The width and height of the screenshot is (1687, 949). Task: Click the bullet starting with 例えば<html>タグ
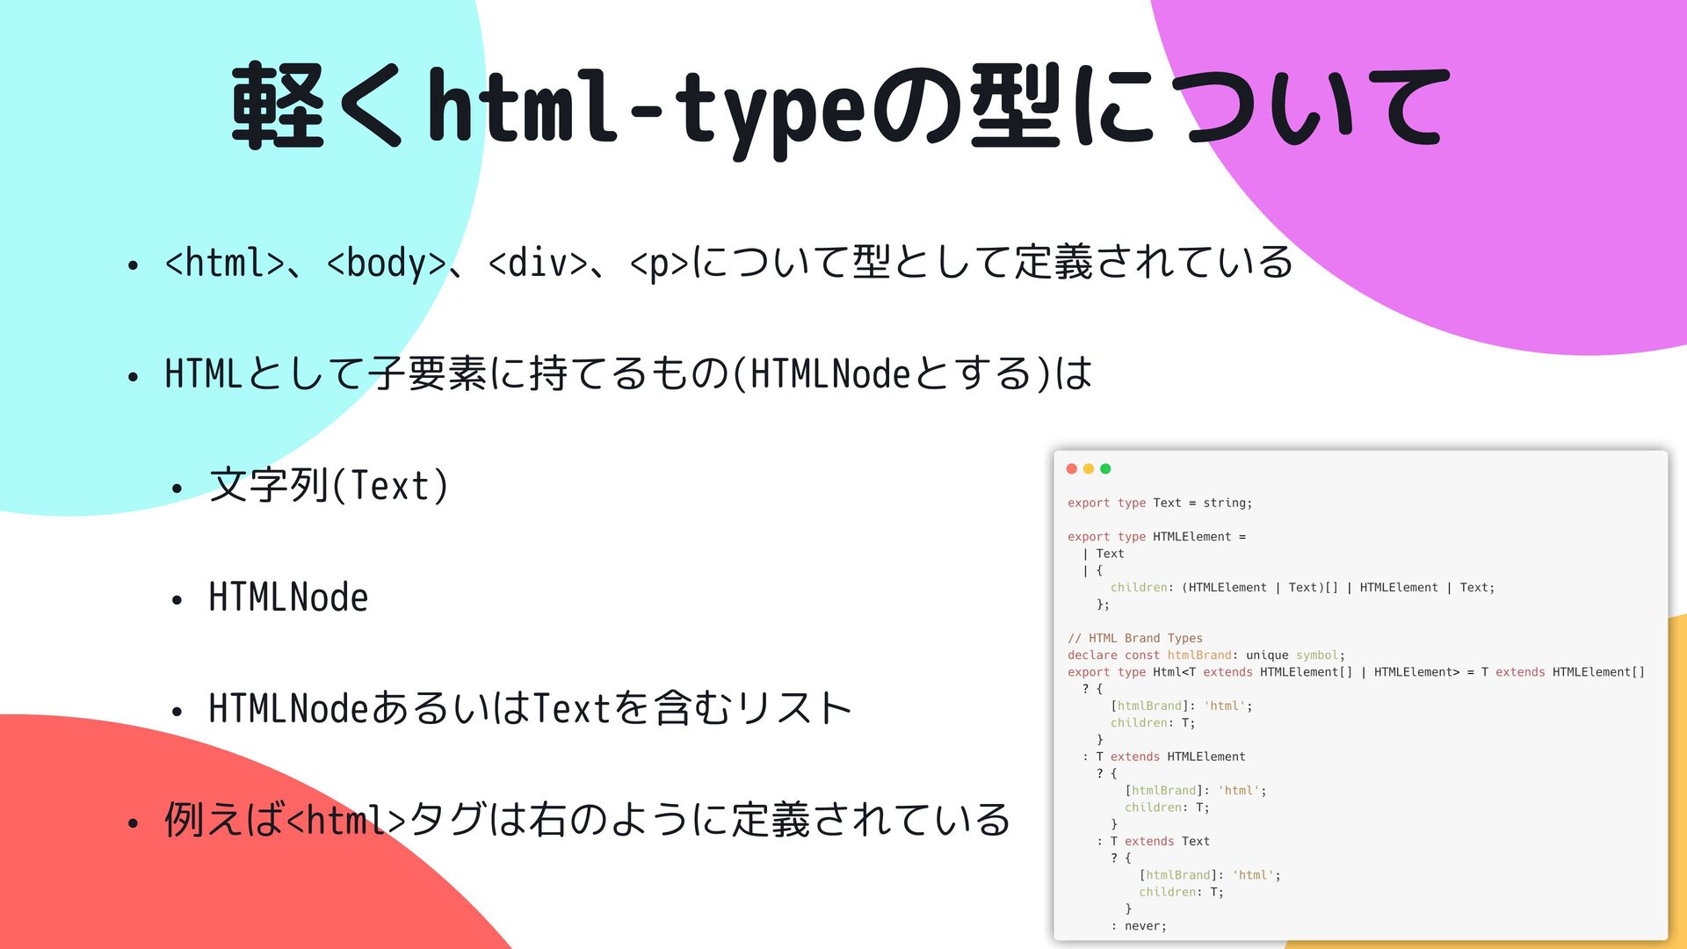587,820
